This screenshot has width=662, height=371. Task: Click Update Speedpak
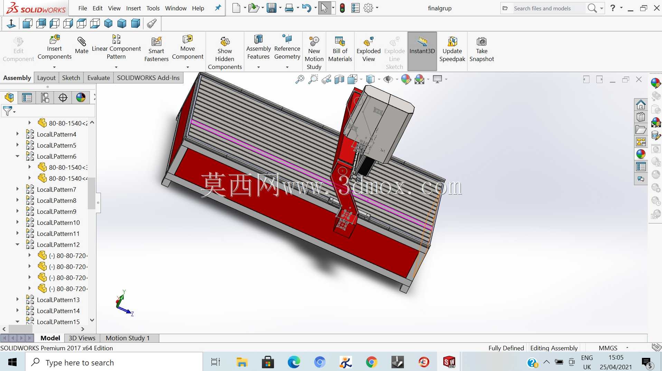452,49
